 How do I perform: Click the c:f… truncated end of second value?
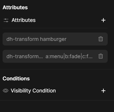[x=87, y=56]
